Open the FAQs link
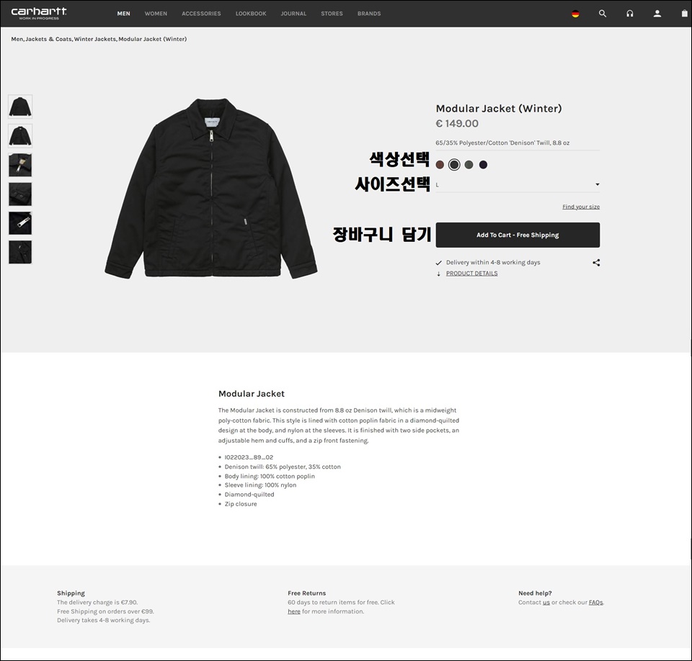The height and width of the screenshot is (661, 692). click(596, 603)
